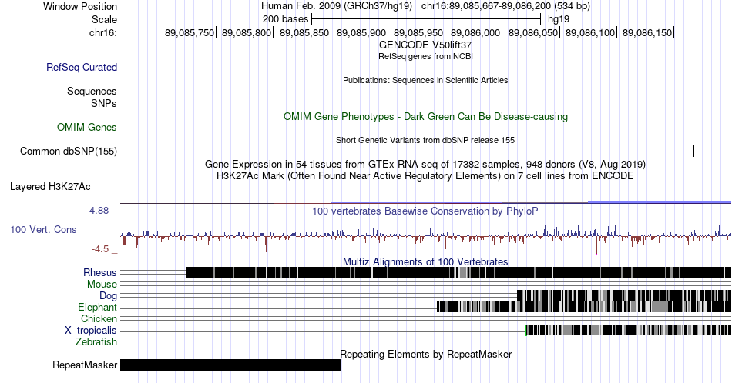Click the black RepeatMasker repeat element block
The image size is (732, 383).
tap(230, 365)
